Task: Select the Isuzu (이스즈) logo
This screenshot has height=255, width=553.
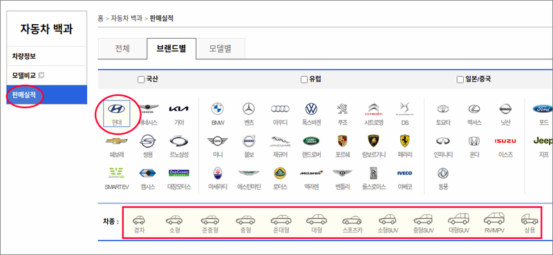Action: (x=505, y=141)
